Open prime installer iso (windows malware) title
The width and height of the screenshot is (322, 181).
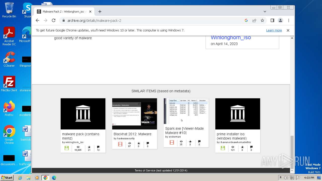[x=232, y=136]
